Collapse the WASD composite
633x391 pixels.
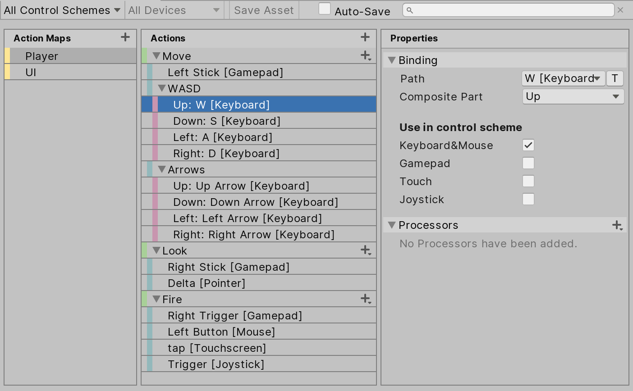point(162,88)
